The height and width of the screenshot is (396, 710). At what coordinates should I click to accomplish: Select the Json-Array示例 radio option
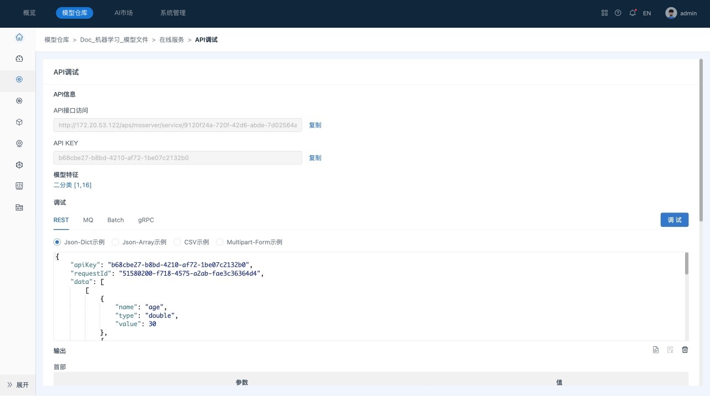[115, 242]
